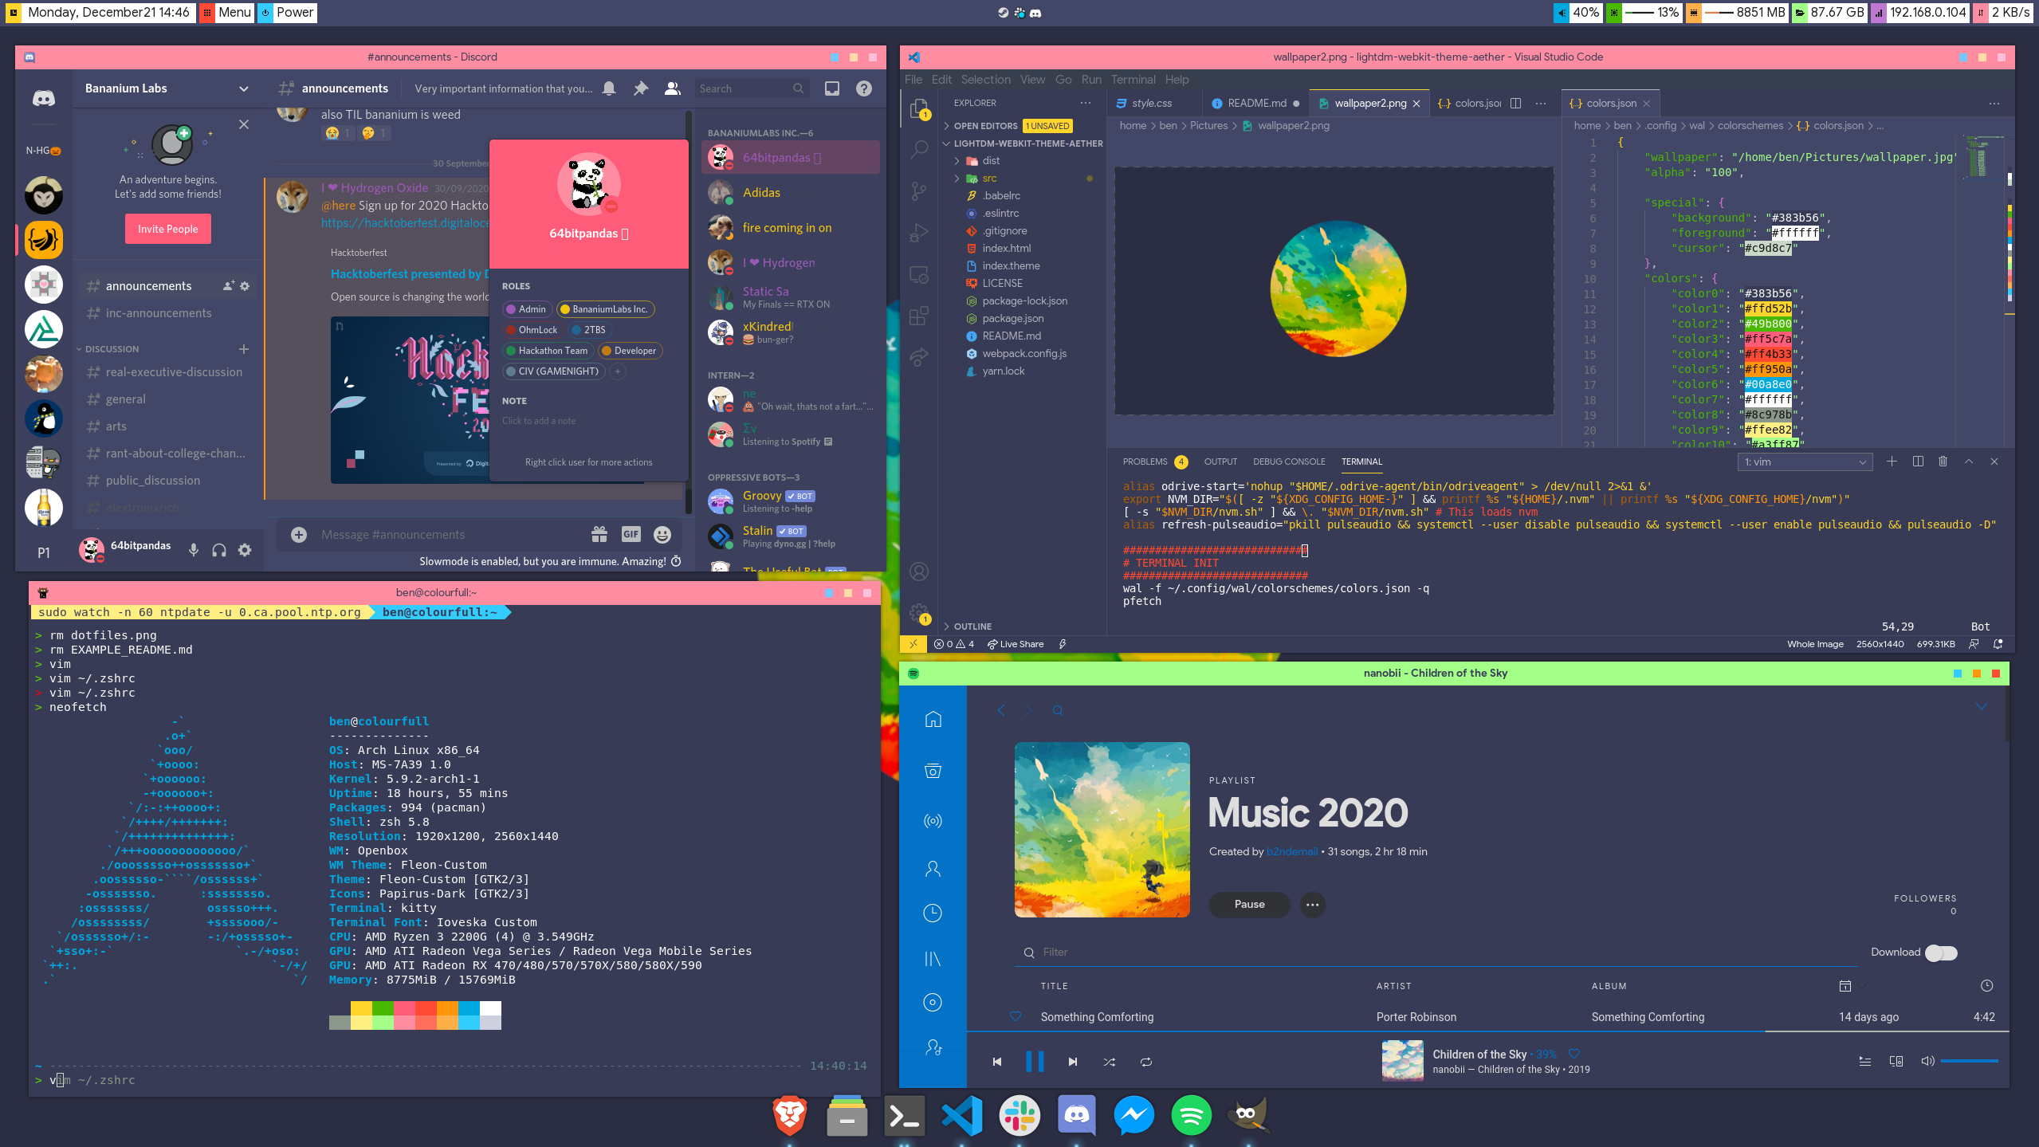The width and height of the screenshot is (2039, 1147).
Task: Open Discord emoji picker
Action: click(x=662, y=535)
